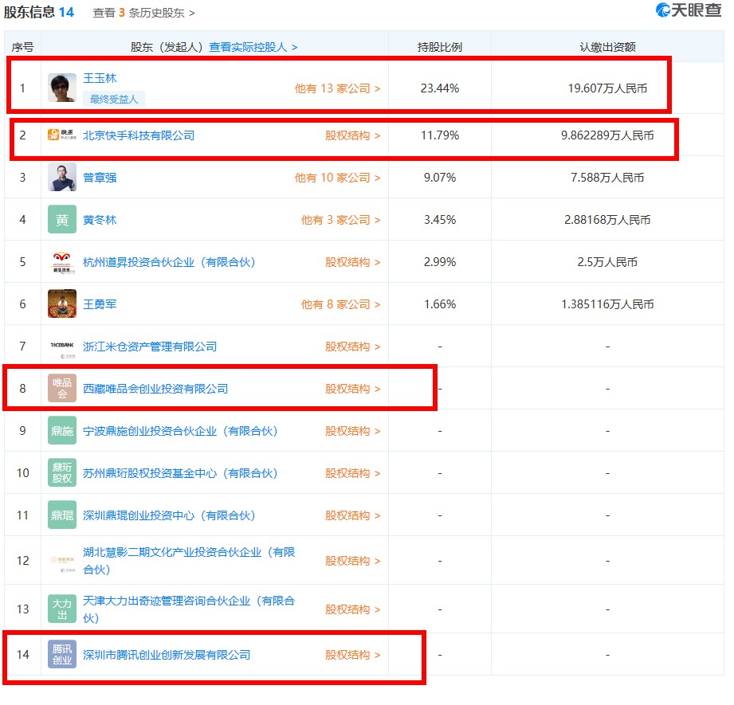
Task: Click the 唯品会 logo icon
Action: (62, 388)
